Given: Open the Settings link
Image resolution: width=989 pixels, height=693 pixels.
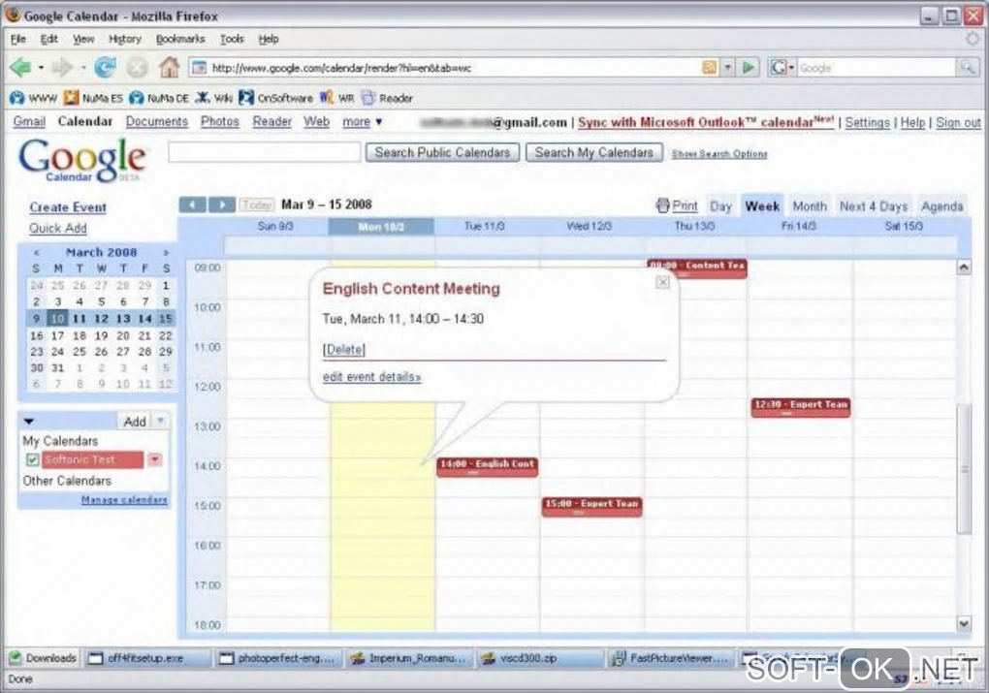Looking at the screenshot, I should pyautogui.click(x=867, y=122).
